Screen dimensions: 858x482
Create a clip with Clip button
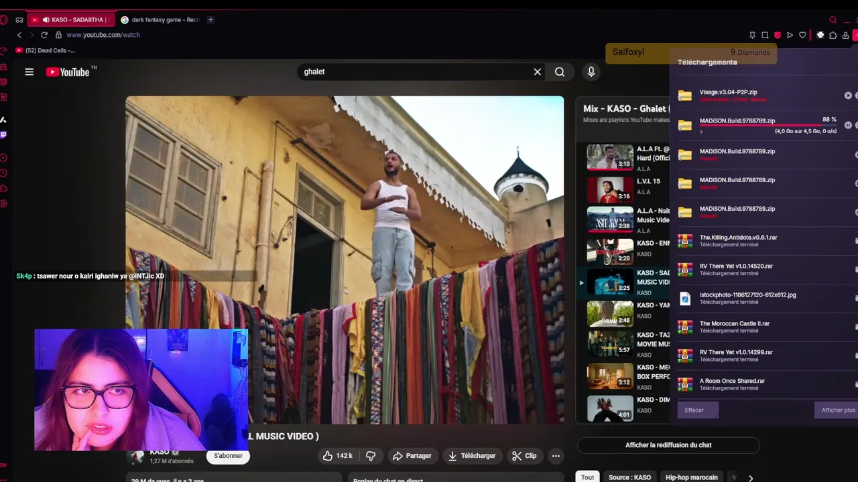(x=524, y=456)
